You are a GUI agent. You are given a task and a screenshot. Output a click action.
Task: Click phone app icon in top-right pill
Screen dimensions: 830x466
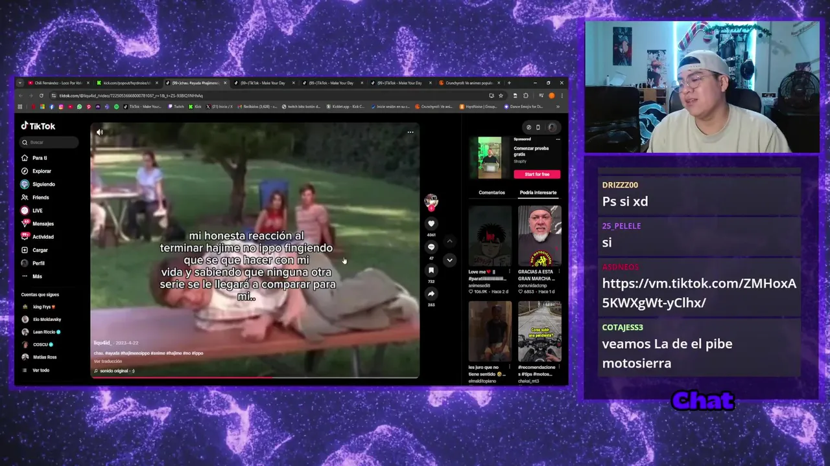point(538,128)
